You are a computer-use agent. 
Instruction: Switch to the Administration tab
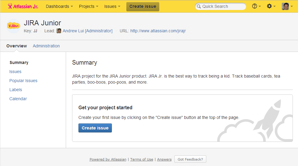click(x=46, y=46)
